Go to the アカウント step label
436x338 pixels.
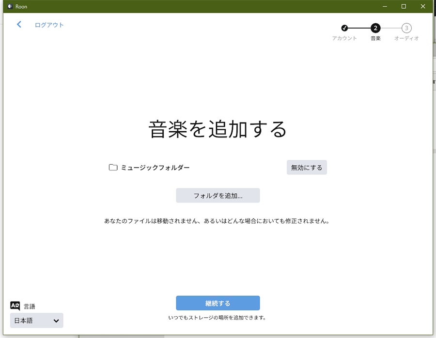344,38
